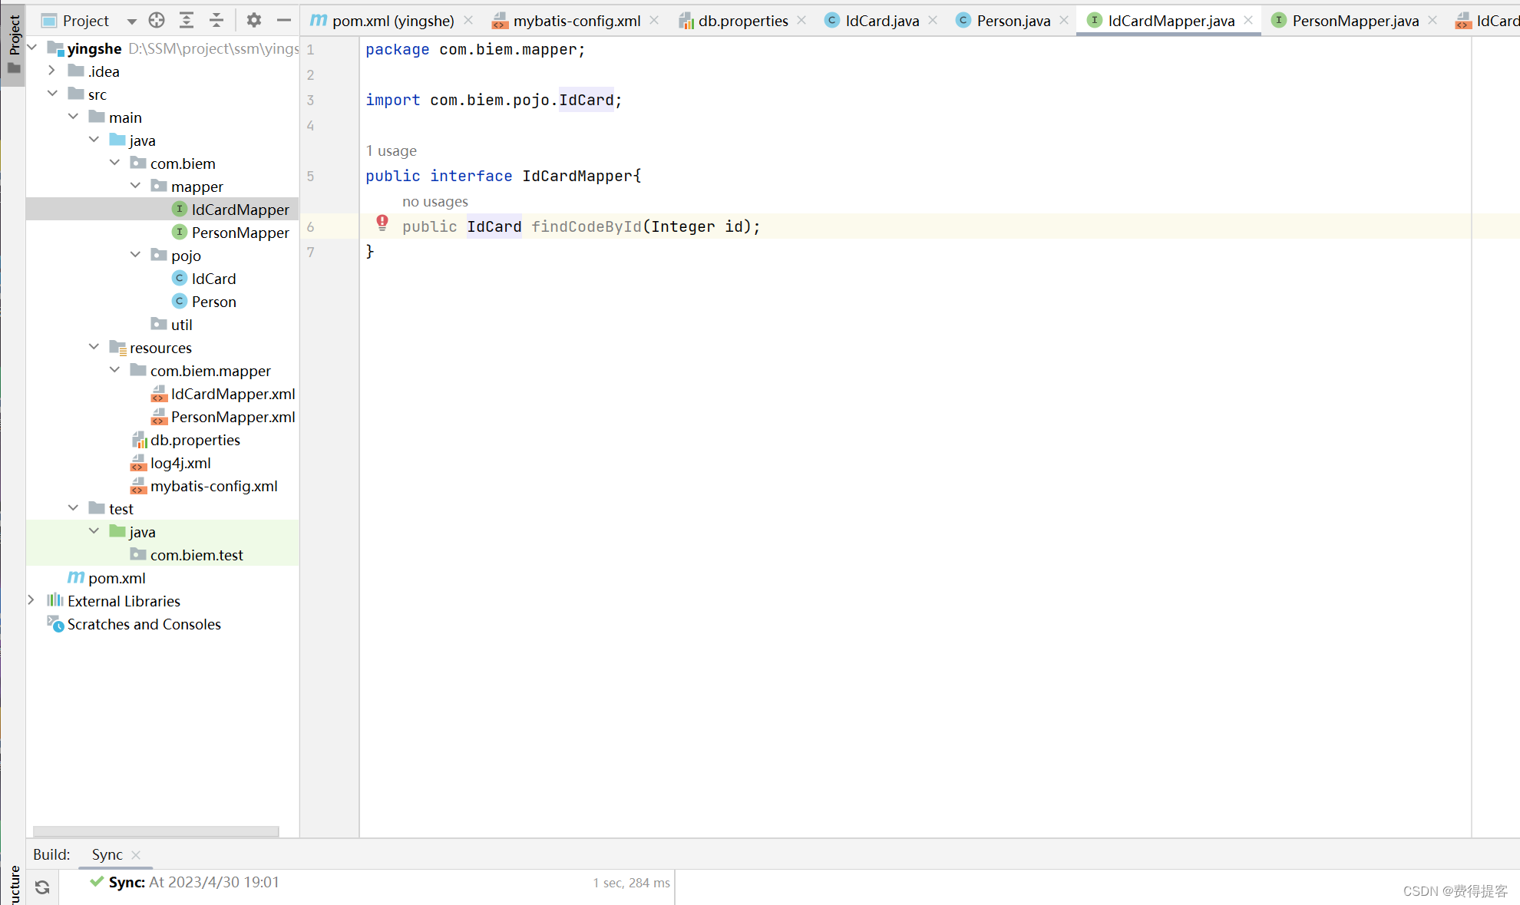Close the Sync build tab
The height and width of the screenshot is (905, 1520).
pos(136,854)
